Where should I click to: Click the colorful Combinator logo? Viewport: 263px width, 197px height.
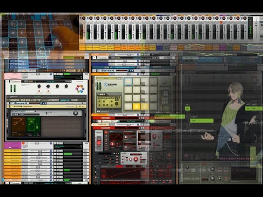[x=80, y=89]
